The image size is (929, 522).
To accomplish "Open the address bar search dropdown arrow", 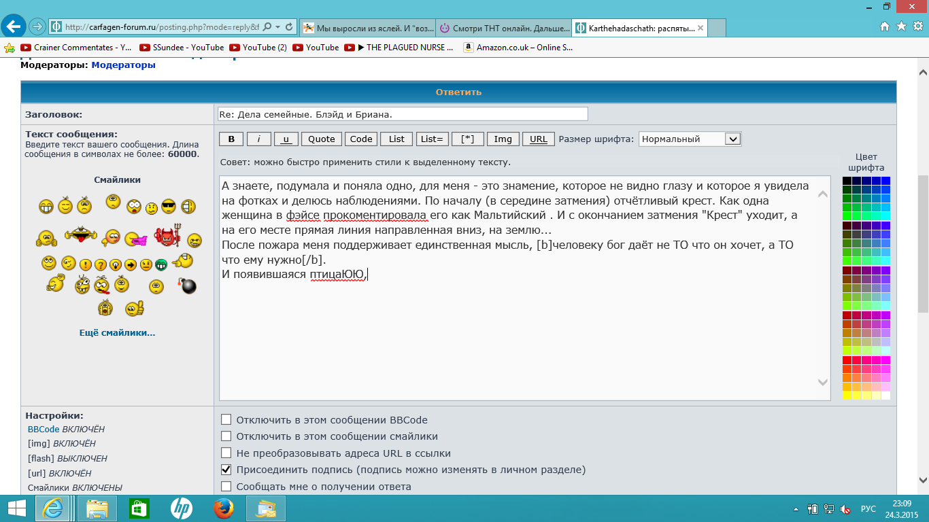I will [277, 27].
